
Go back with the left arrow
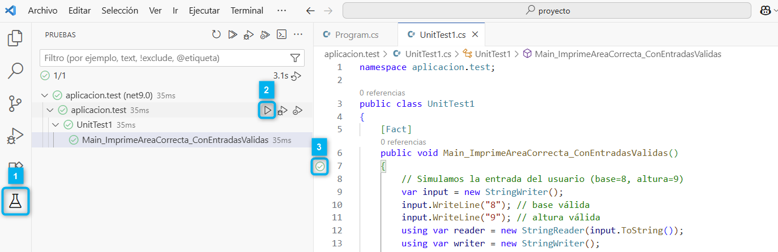click(310, 10)
